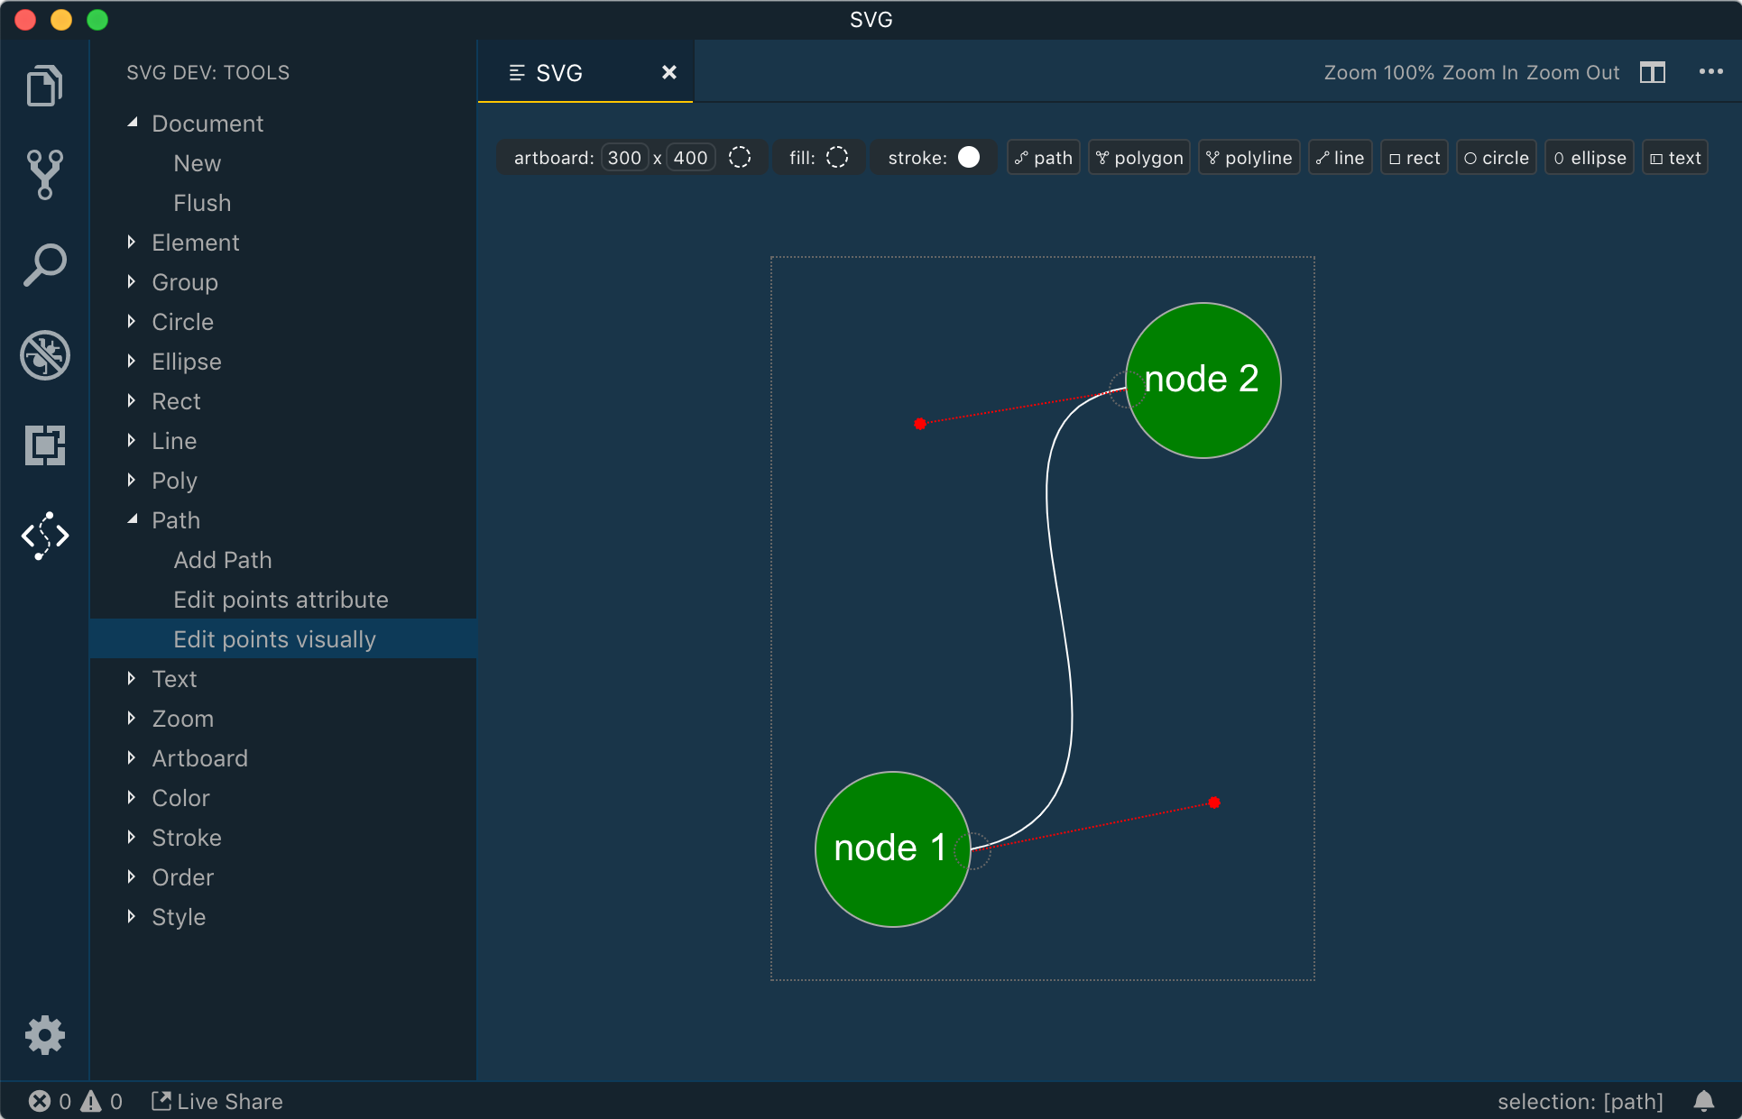Select the SVG tab
1742x1119 pixels.
(x=560, y=72)
